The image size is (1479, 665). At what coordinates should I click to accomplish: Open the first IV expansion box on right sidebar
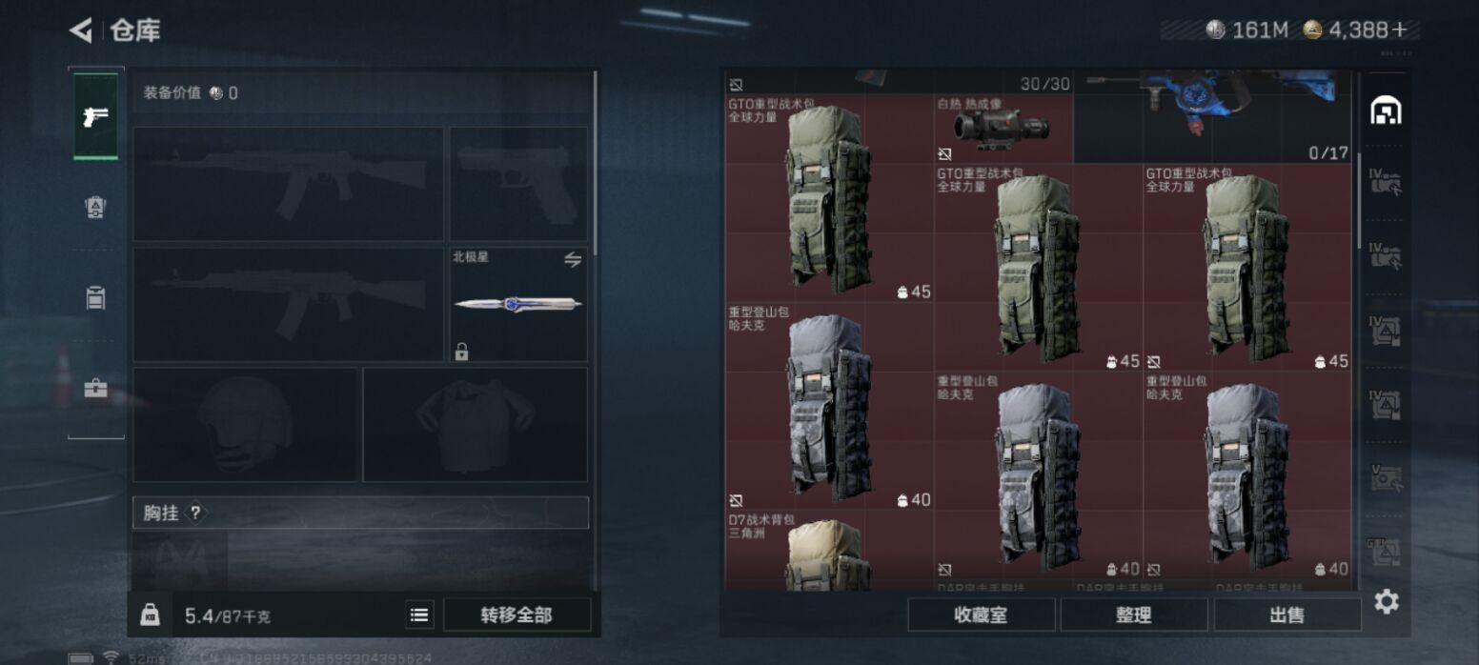click(1386, 180)
